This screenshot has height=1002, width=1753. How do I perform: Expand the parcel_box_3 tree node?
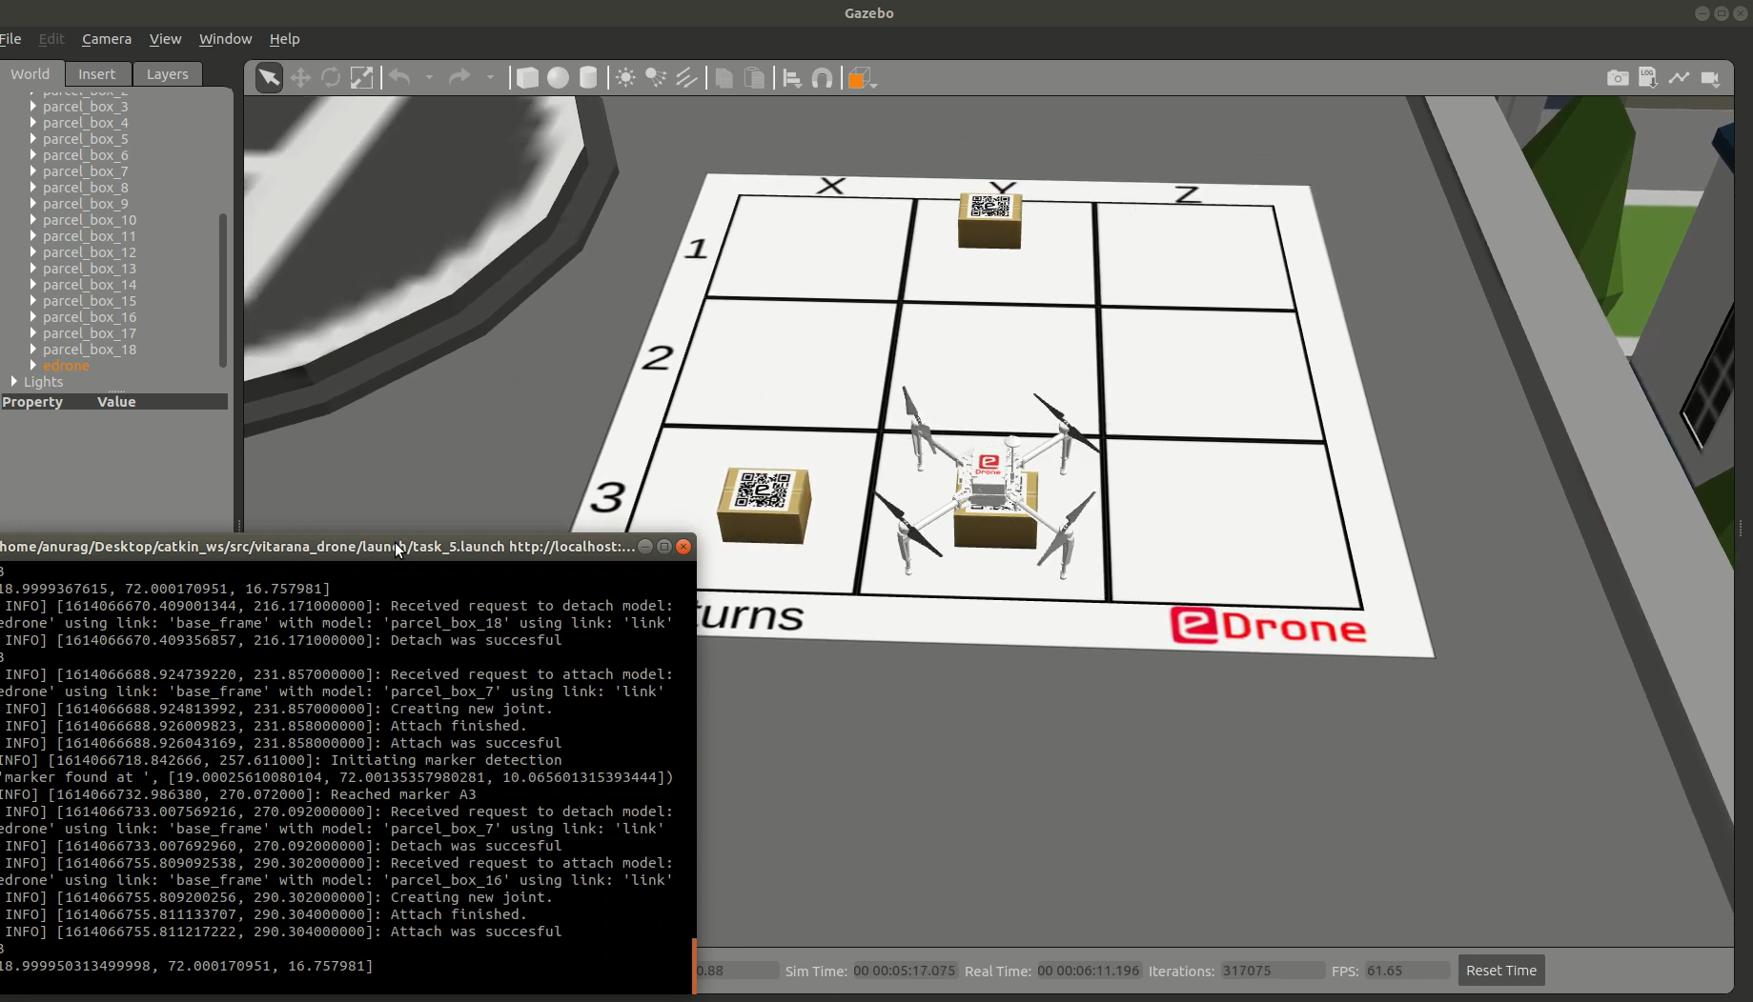[x=33, y=106]
